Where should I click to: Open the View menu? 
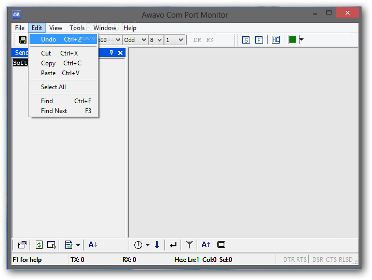click(56, 28)
